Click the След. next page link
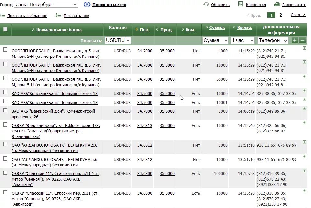The image size is (311, 208). (x=298, y=15)
